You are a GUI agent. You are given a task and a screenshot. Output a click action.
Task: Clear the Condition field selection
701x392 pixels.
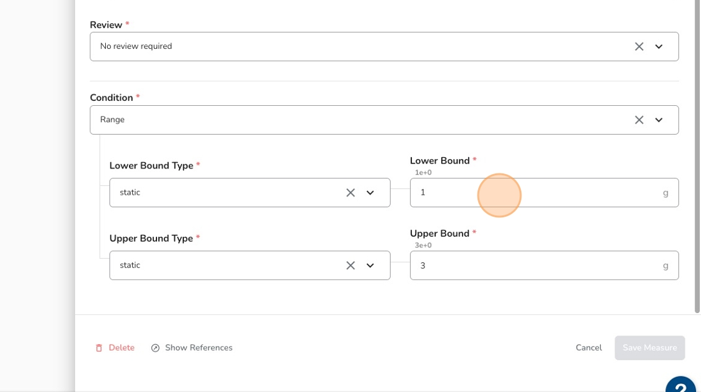(x=638, y=120)
